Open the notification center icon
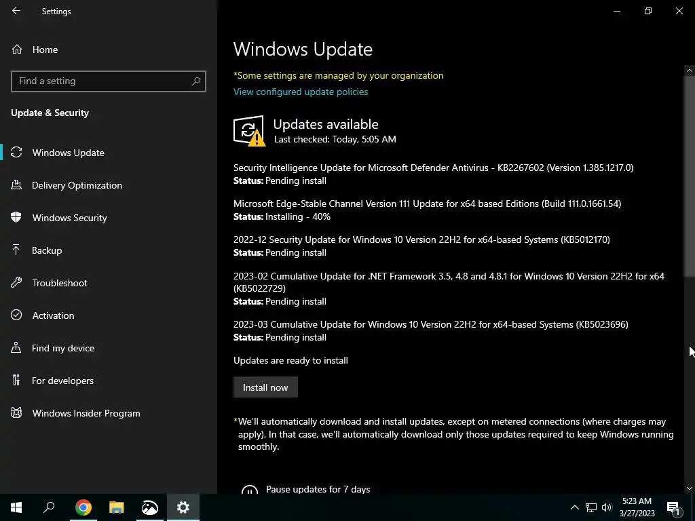Image resolution: width=695 pixels, height=521 pixels. [x=673, y=507]
